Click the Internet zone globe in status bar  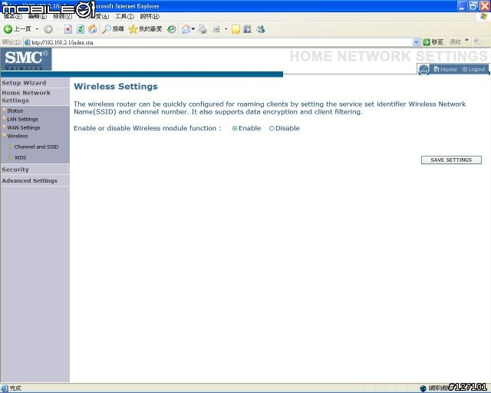(x=423, y=388)
